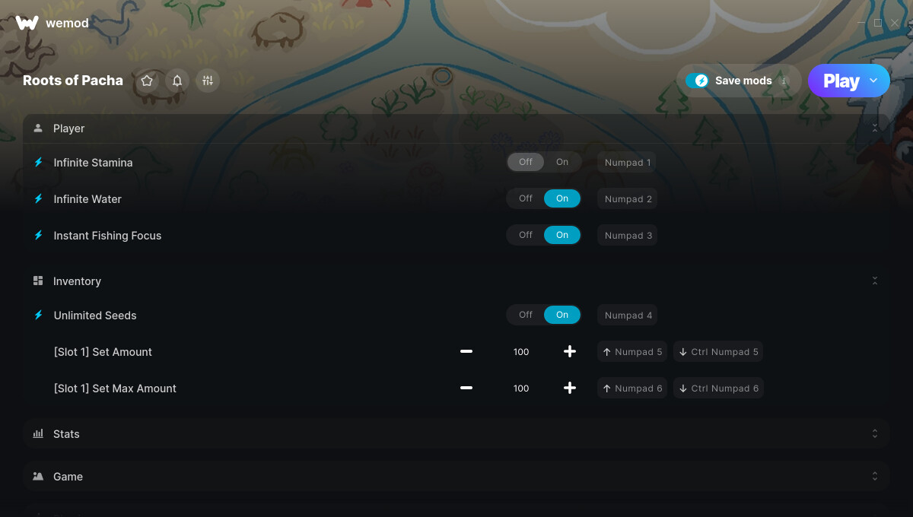Click the Save mods info icon

(784, 81)
